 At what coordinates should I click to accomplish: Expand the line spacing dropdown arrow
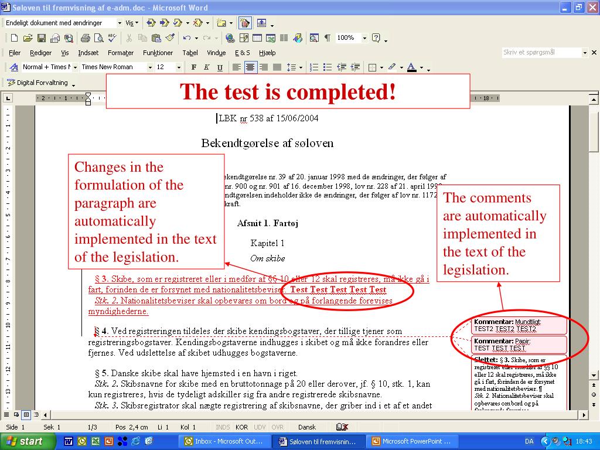(301, 68)
